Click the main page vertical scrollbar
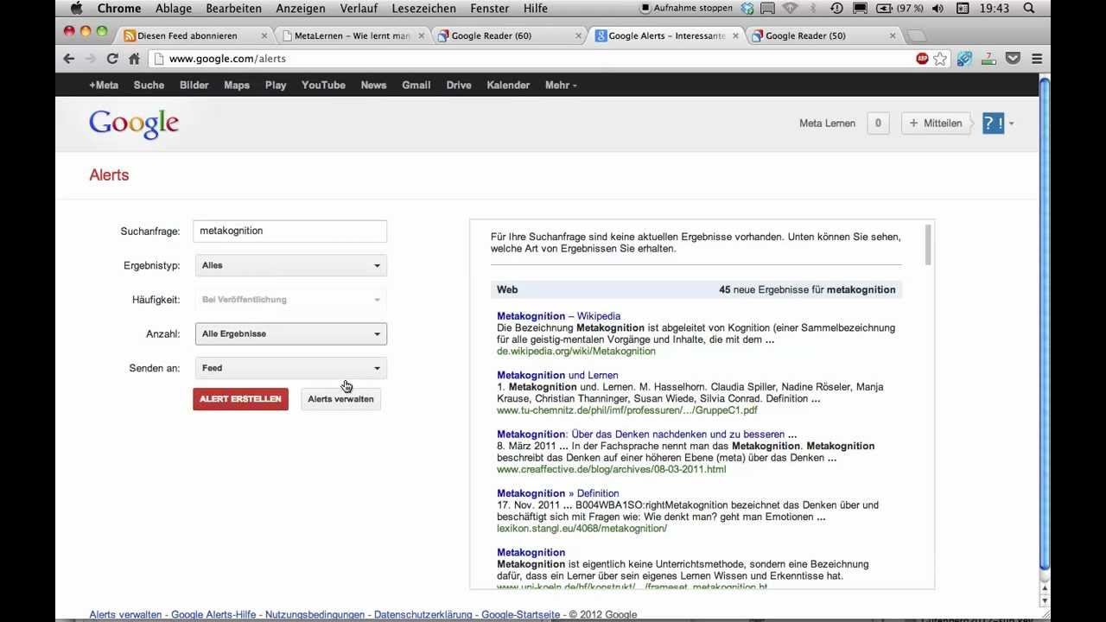The image size is (1106, 622). [x=1044, y=324]
